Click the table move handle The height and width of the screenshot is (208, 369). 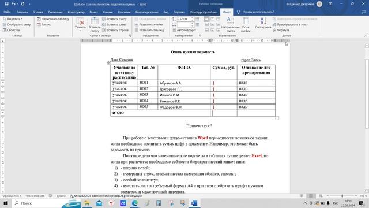108,63
